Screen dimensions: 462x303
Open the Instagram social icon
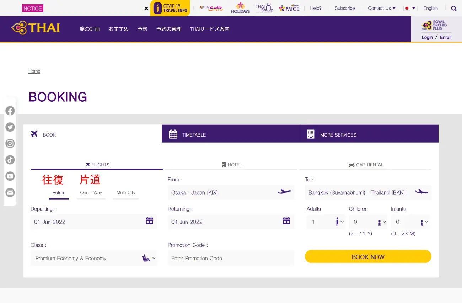pyautogui.click(x=10, y=143)
